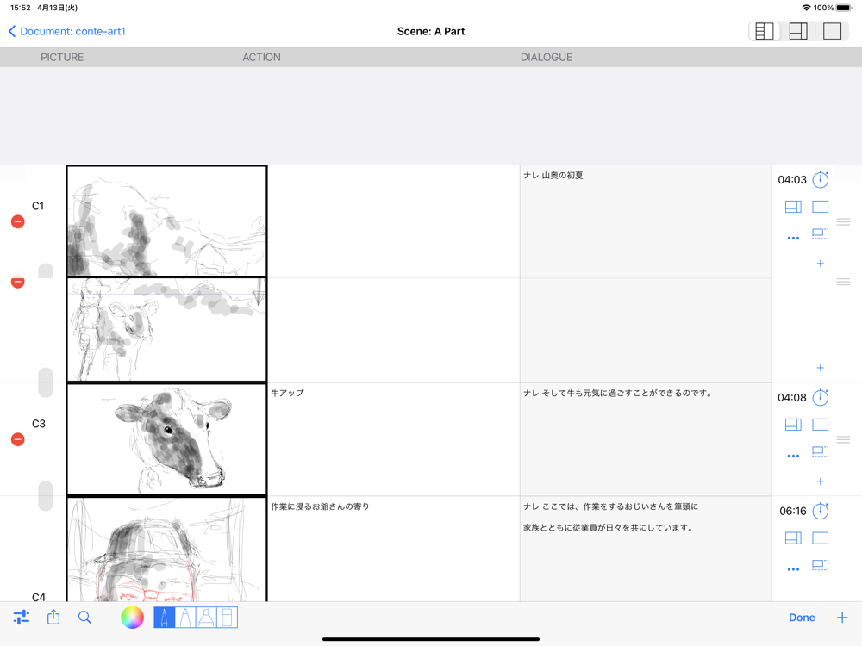The image size is (862, 646).
Task: Edit action text '作業に浸るお爺さんの寄り'
Action: tap(320, 506)
